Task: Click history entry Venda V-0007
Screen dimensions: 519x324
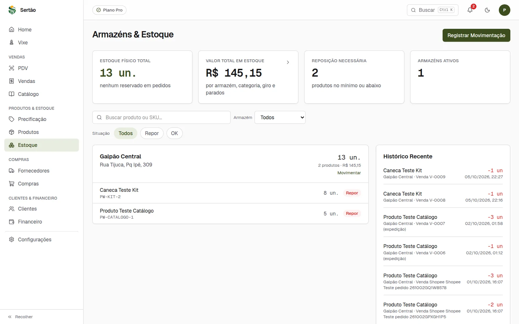Action: pos(443,223)
